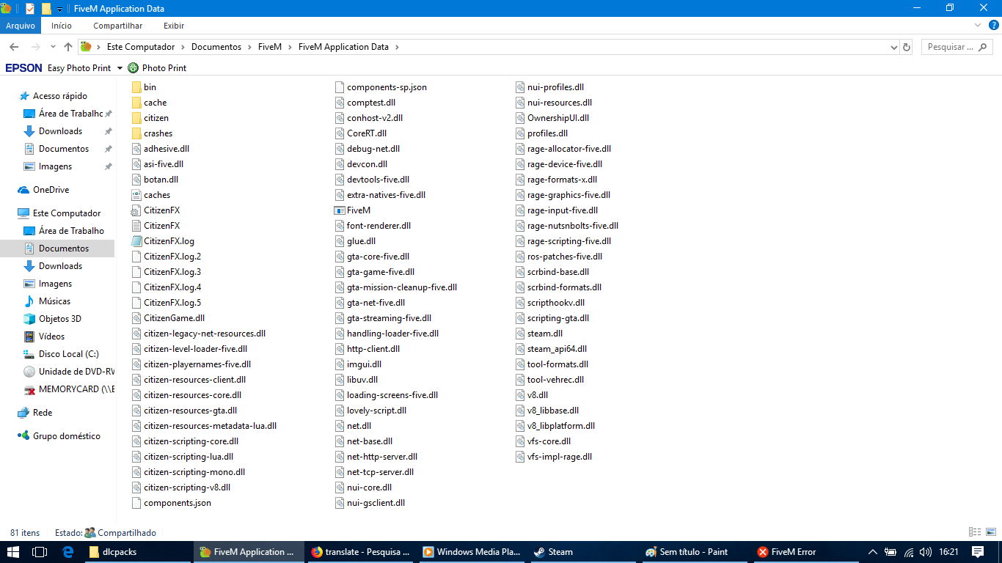This screenshot has height=563, width=1002.
Task: Select CitizenFX.log.5 file
Action: tap(167, 303)
